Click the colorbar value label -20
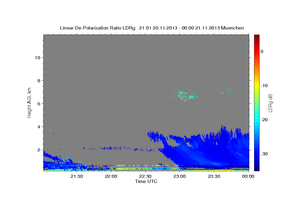This screenshot has width=308, height=205. coord(264,120)
